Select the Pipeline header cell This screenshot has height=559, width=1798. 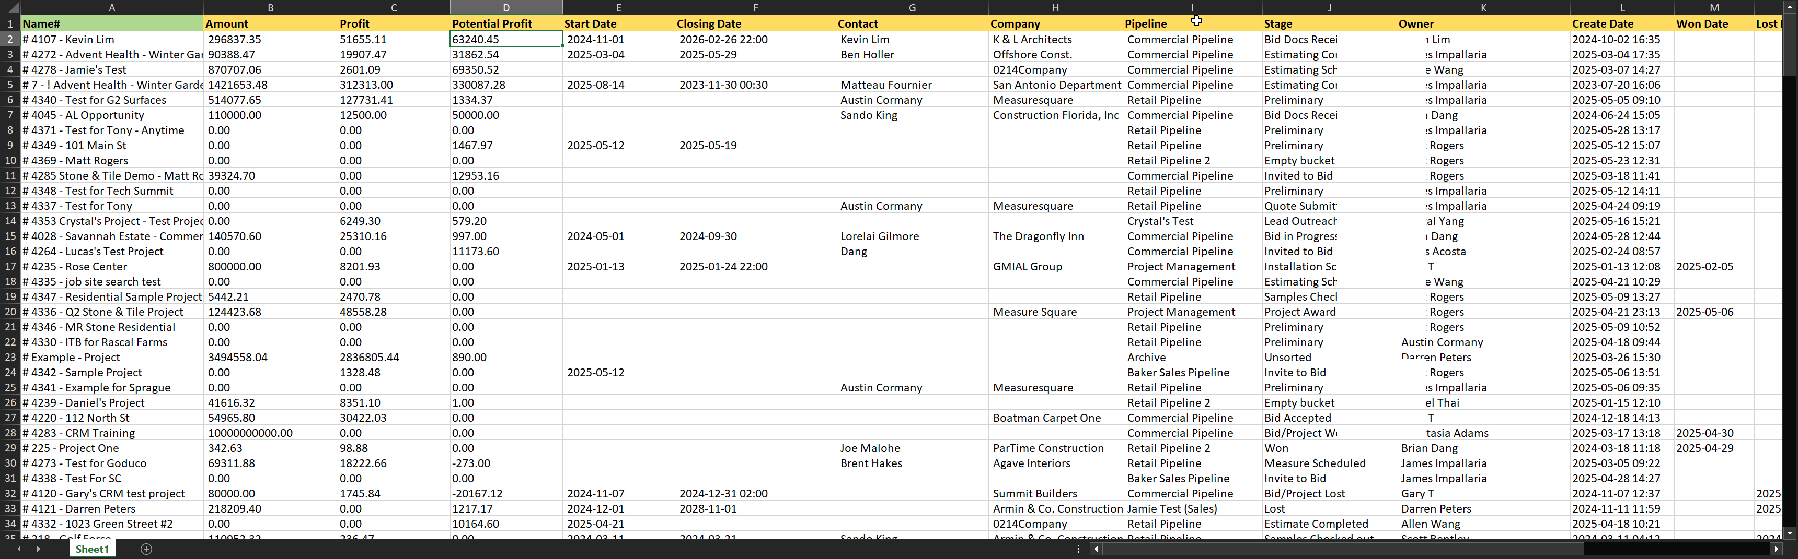1192,23
